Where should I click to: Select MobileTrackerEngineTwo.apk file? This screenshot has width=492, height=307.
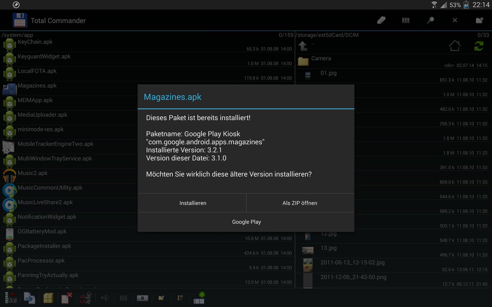coord(70,147)
